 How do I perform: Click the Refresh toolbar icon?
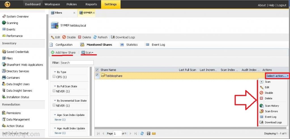pos(95,37)
